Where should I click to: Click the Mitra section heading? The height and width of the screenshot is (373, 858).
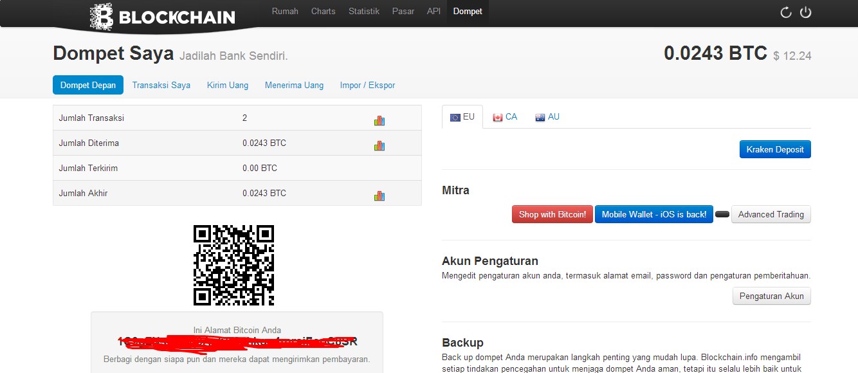pos(455,190)
